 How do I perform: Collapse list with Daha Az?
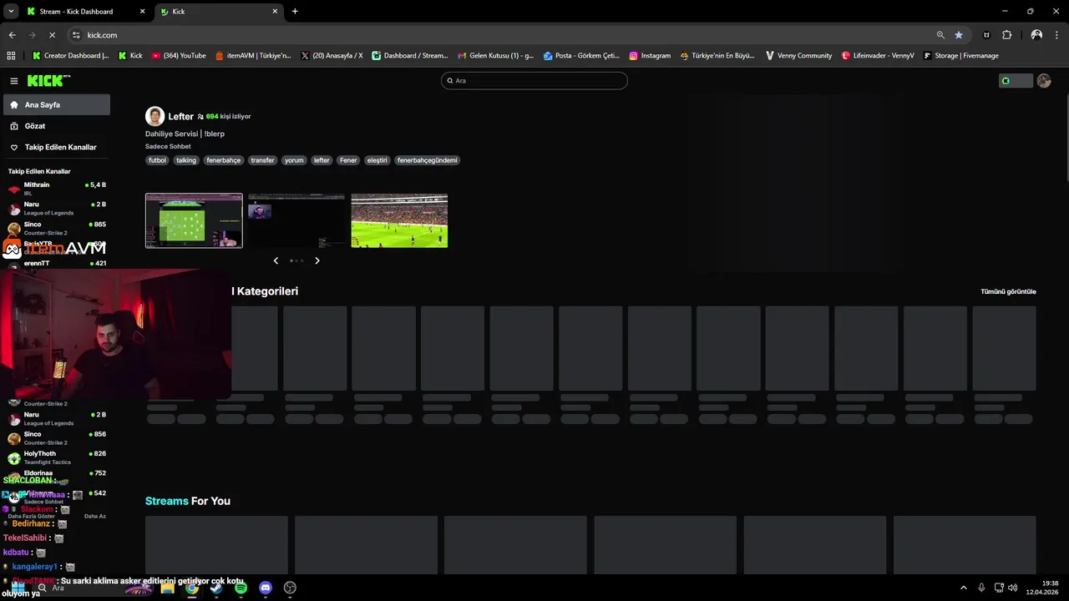click(95, 516)
